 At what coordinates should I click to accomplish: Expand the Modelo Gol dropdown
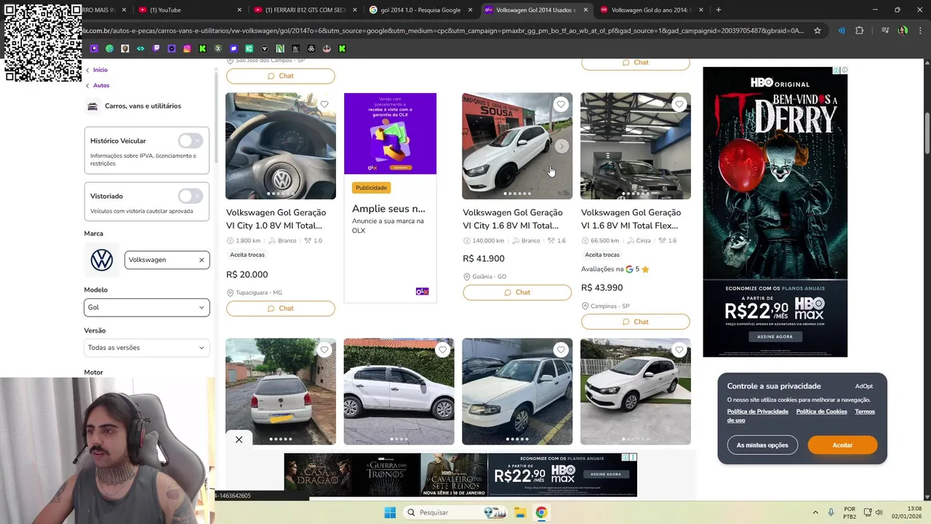[147, 307]
